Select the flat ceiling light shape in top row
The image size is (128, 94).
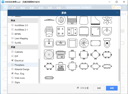point(49,20)
